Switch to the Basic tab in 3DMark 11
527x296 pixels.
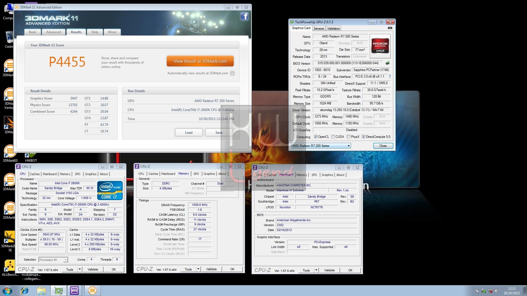tap(33, 32)
